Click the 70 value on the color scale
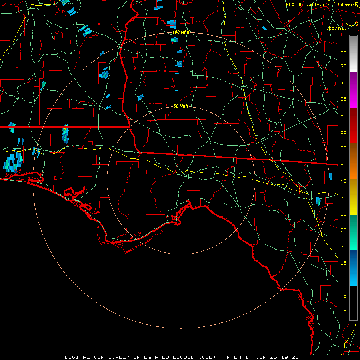Screen dimensions: 360x360 click(x=344, y=83)
